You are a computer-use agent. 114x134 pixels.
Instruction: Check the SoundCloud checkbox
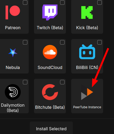click(x=62, y=42)
